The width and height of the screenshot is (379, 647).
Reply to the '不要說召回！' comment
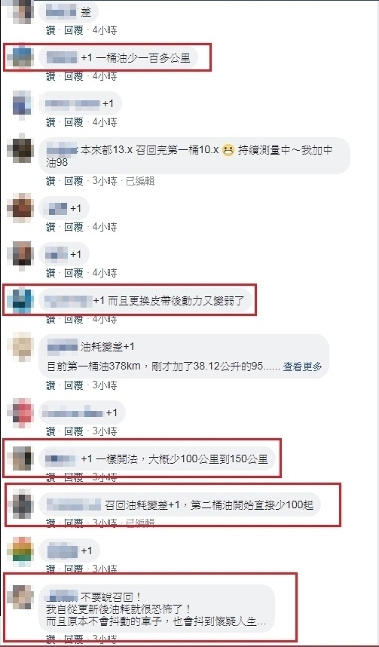[73, 637]
